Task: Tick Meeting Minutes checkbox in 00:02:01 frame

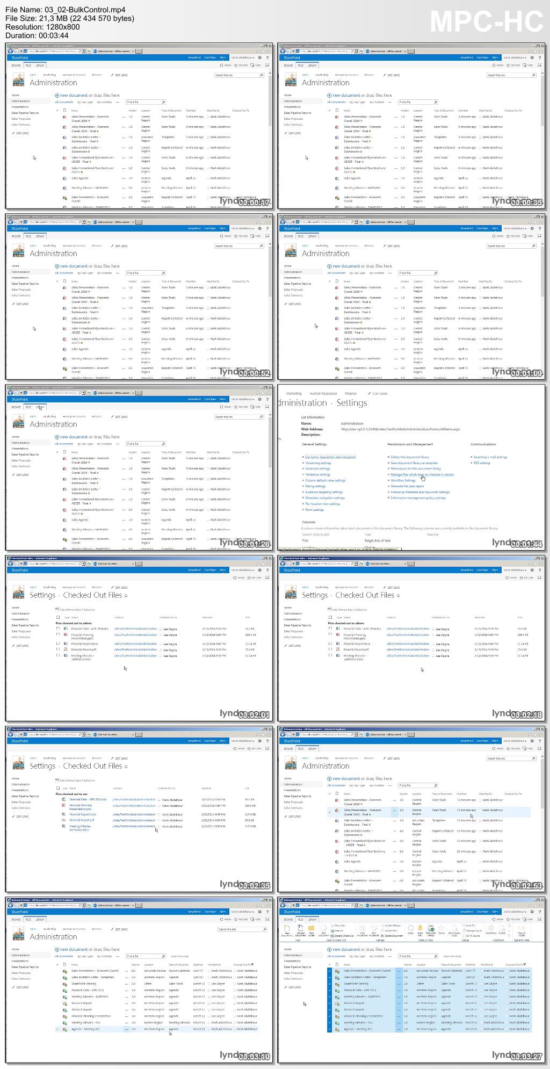Action: coord(59,656)
